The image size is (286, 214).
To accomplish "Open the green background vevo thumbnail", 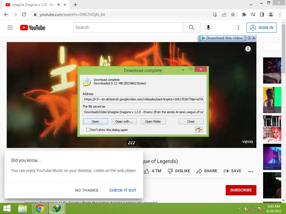I will 272,100.
